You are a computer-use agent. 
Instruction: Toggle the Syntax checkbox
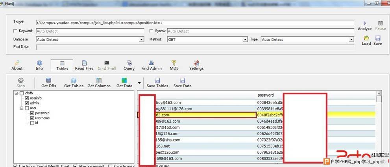(x=151, y=31)
